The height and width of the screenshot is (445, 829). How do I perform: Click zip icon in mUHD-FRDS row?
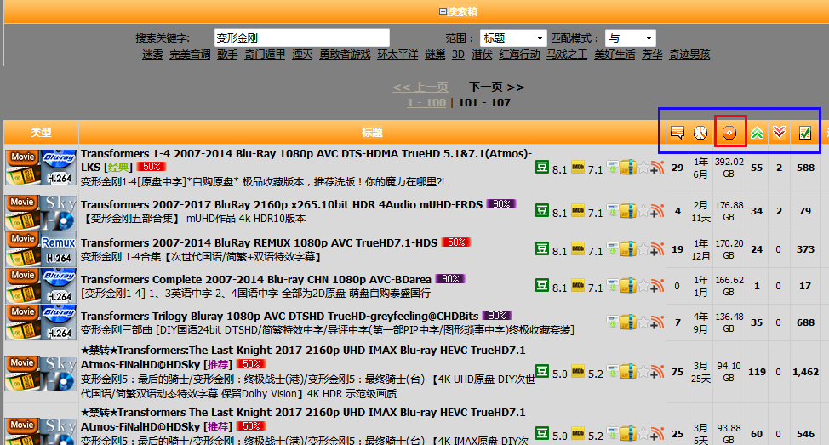point(627,211)
